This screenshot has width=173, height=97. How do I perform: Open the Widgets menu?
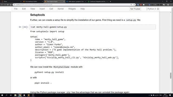coord(72,9)
